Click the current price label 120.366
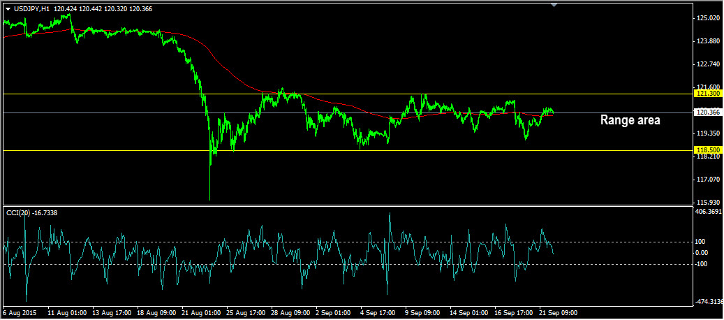The image size is (724, 320). (x=707, y=112)
